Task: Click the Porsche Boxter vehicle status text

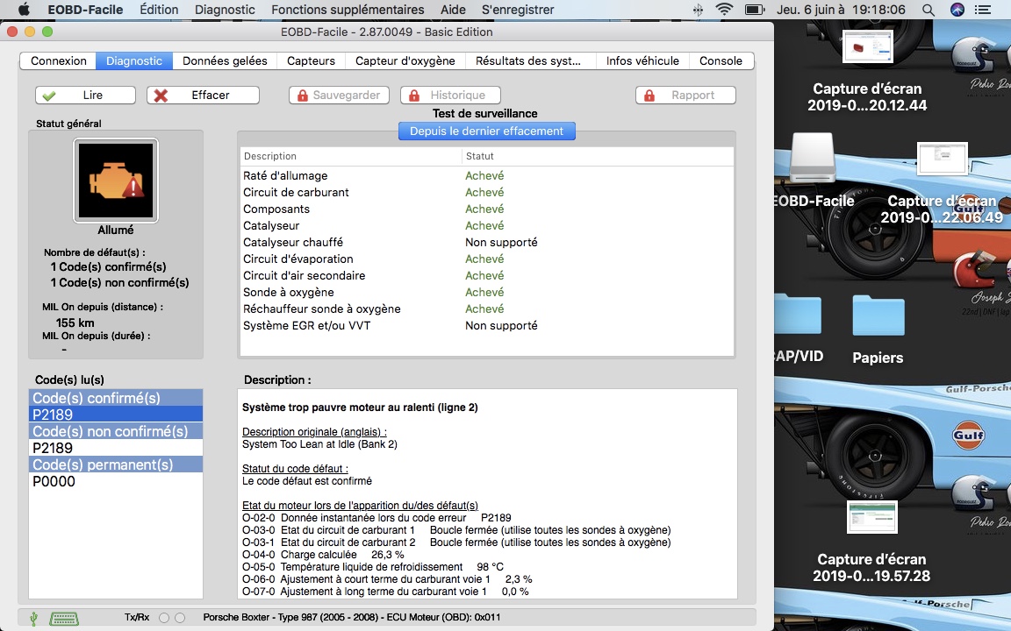Action: (x=352, y=617)
